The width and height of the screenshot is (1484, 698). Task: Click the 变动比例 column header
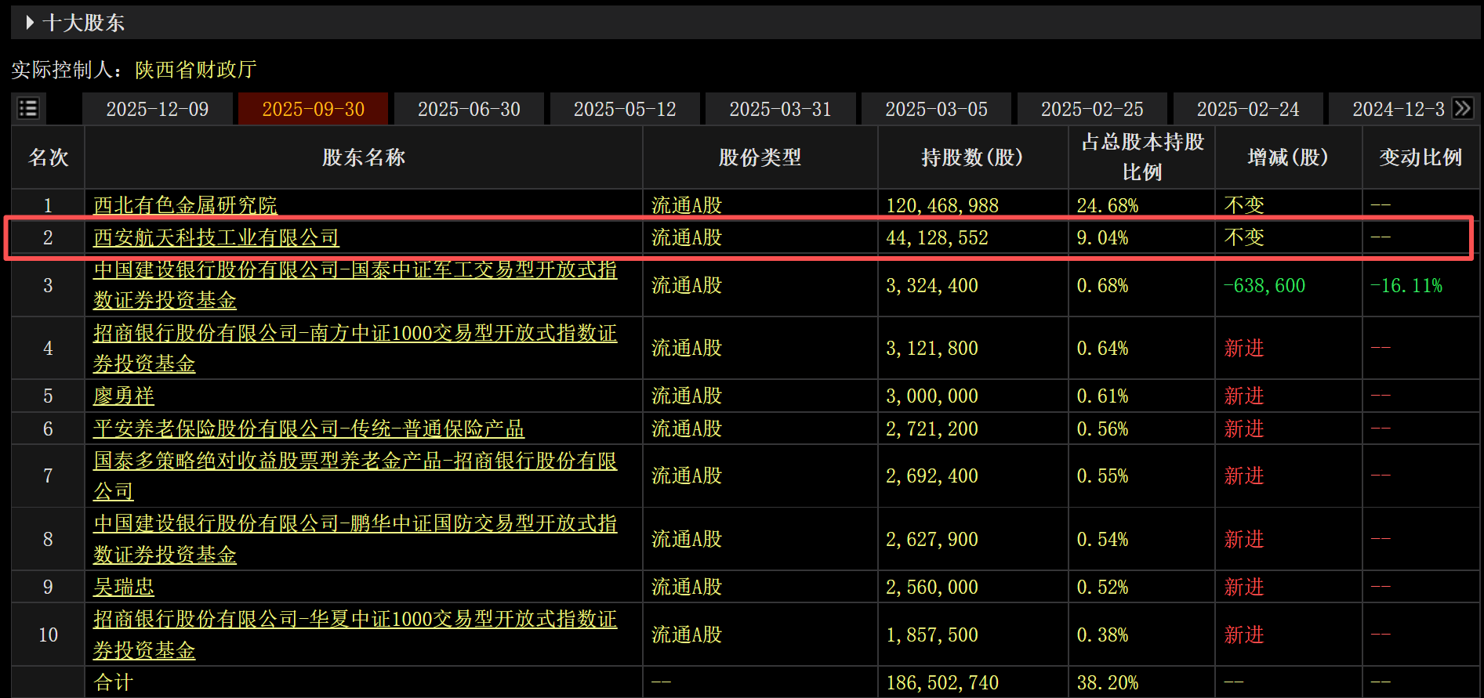coord(1421,157)
